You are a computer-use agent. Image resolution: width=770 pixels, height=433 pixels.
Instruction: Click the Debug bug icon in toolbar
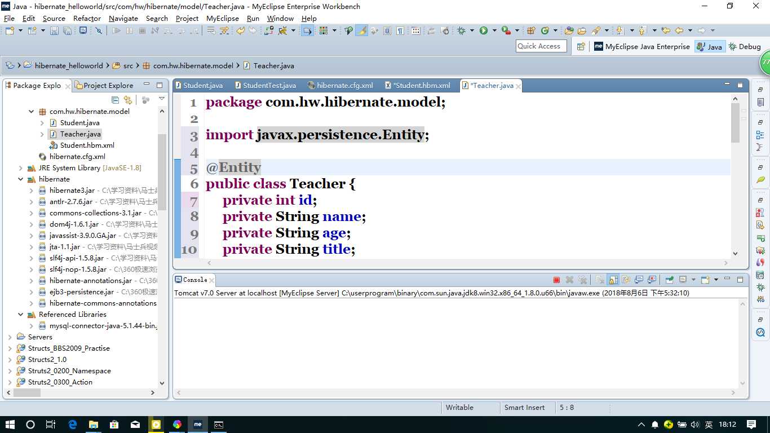click(x=462, y=30)
